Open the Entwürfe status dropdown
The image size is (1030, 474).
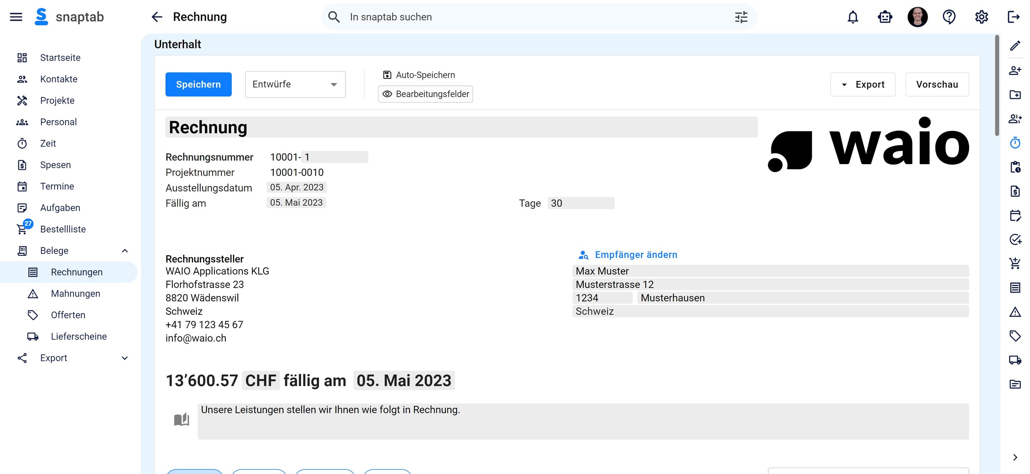[295, 84]
